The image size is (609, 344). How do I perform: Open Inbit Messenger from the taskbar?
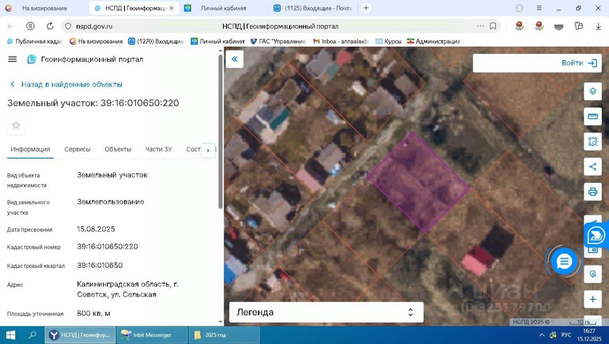(152, 335)
